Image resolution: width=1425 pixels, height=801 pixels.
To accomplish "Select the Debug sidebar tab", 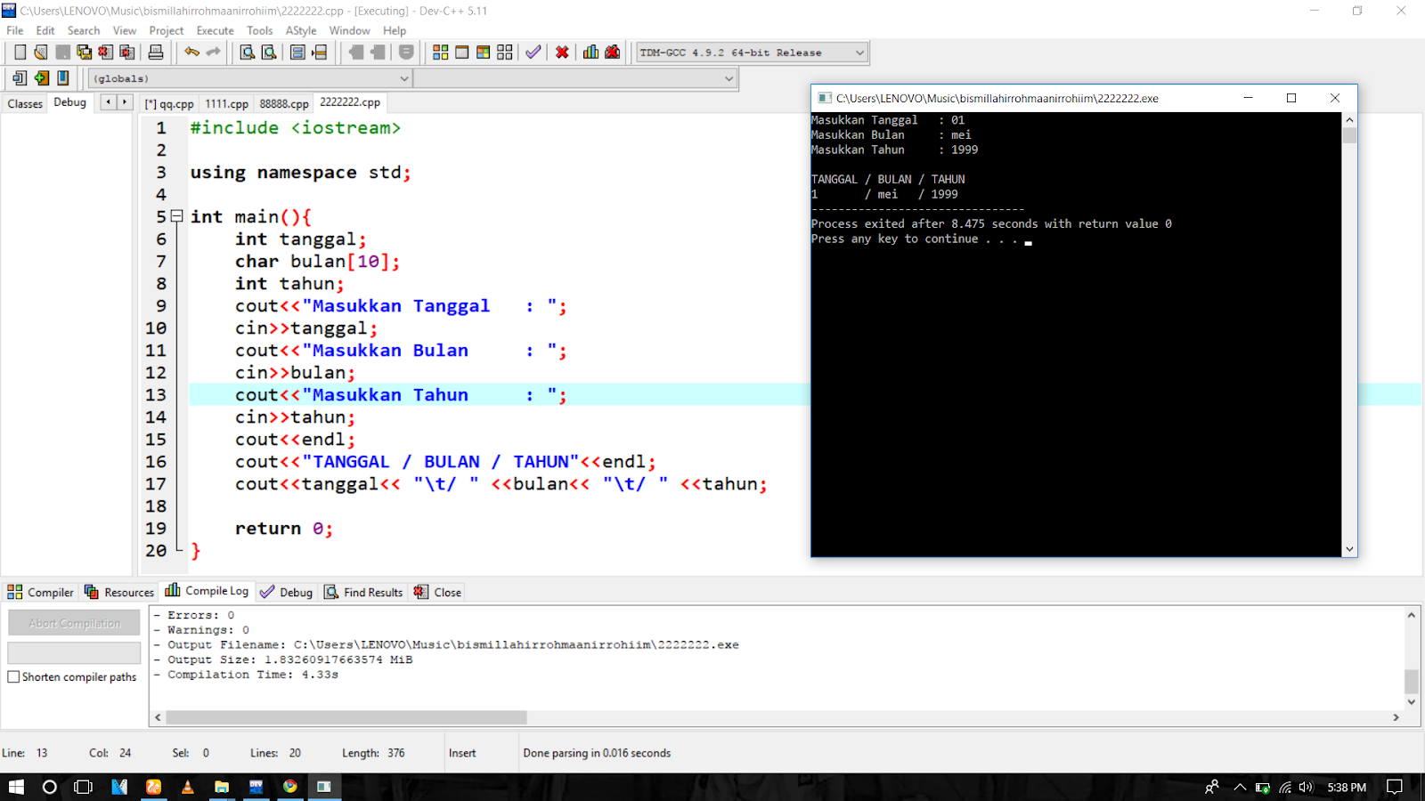I will click(69, 102).
